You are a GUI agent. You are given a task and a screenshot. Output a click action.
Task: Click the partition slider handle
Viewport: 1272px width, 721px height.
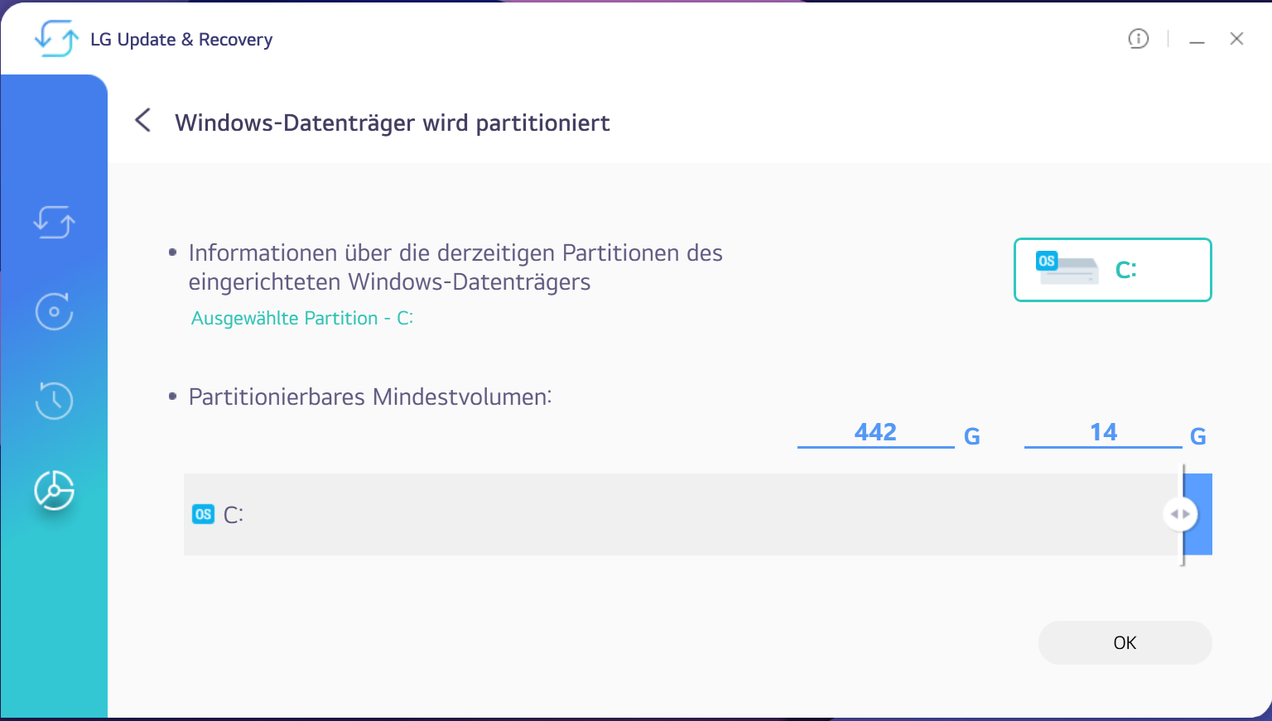(1181, 514)
